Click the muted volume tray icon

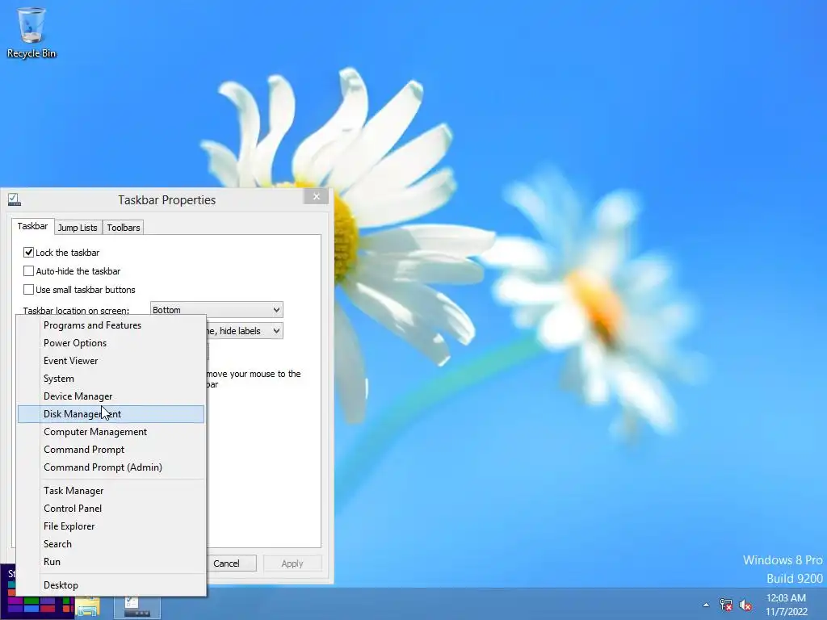[745, 605]
